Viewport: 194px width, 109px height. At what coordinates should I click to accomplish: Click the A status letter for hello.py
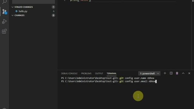point(54,11)
